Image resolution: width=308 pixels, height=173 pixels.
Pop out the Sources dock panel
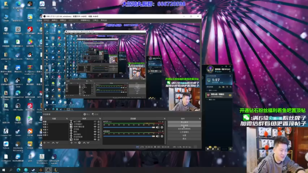point(100,119)
